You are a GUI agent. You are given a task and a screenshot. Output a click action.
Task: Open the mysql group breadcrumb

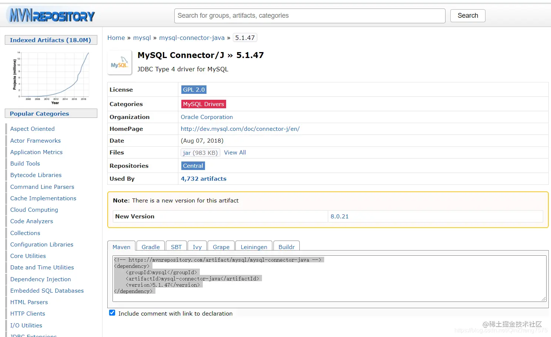(x=142, y=38)
